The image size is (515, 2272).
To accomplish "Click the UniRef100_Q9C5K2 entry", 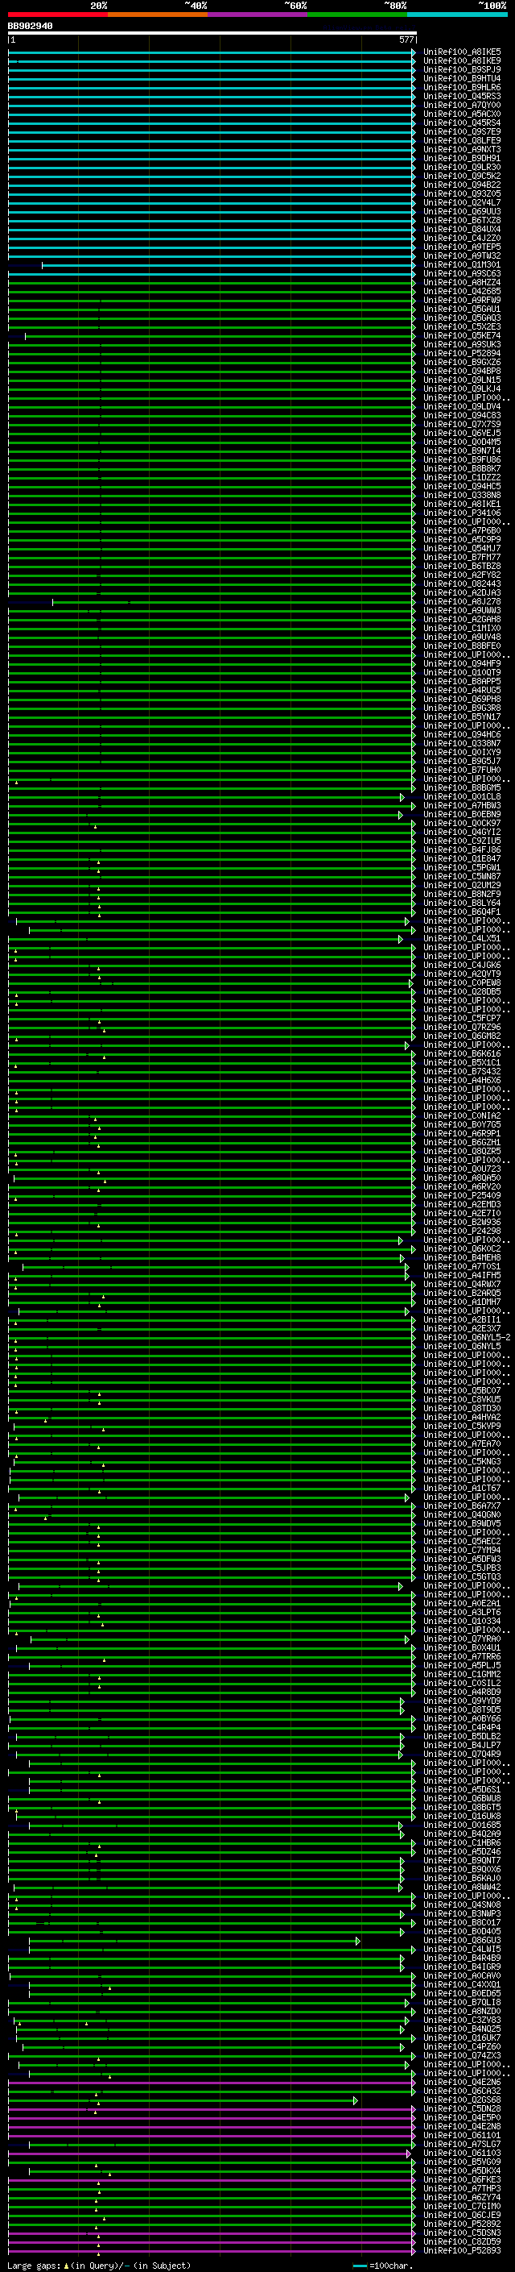I will pos(462,176).
